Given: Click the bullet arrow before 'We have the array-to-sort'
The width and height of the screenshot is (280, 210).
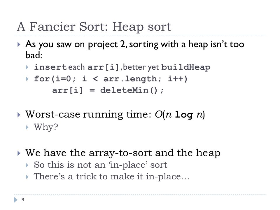Looking at the screenshot, I should [19, 153].
